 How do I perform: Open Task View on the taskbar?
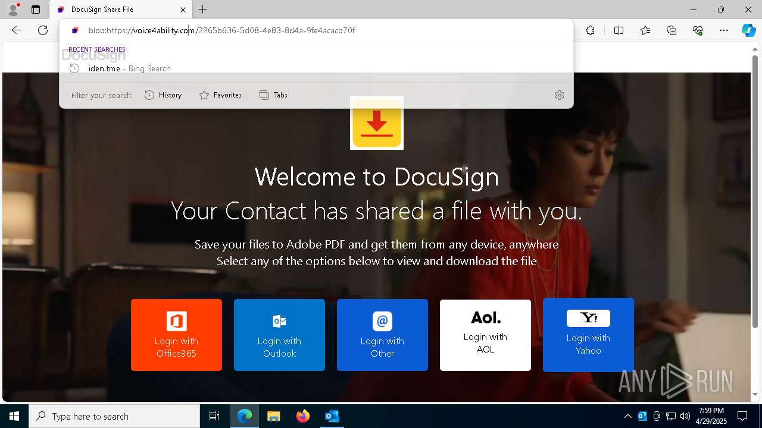click(214, 416)
